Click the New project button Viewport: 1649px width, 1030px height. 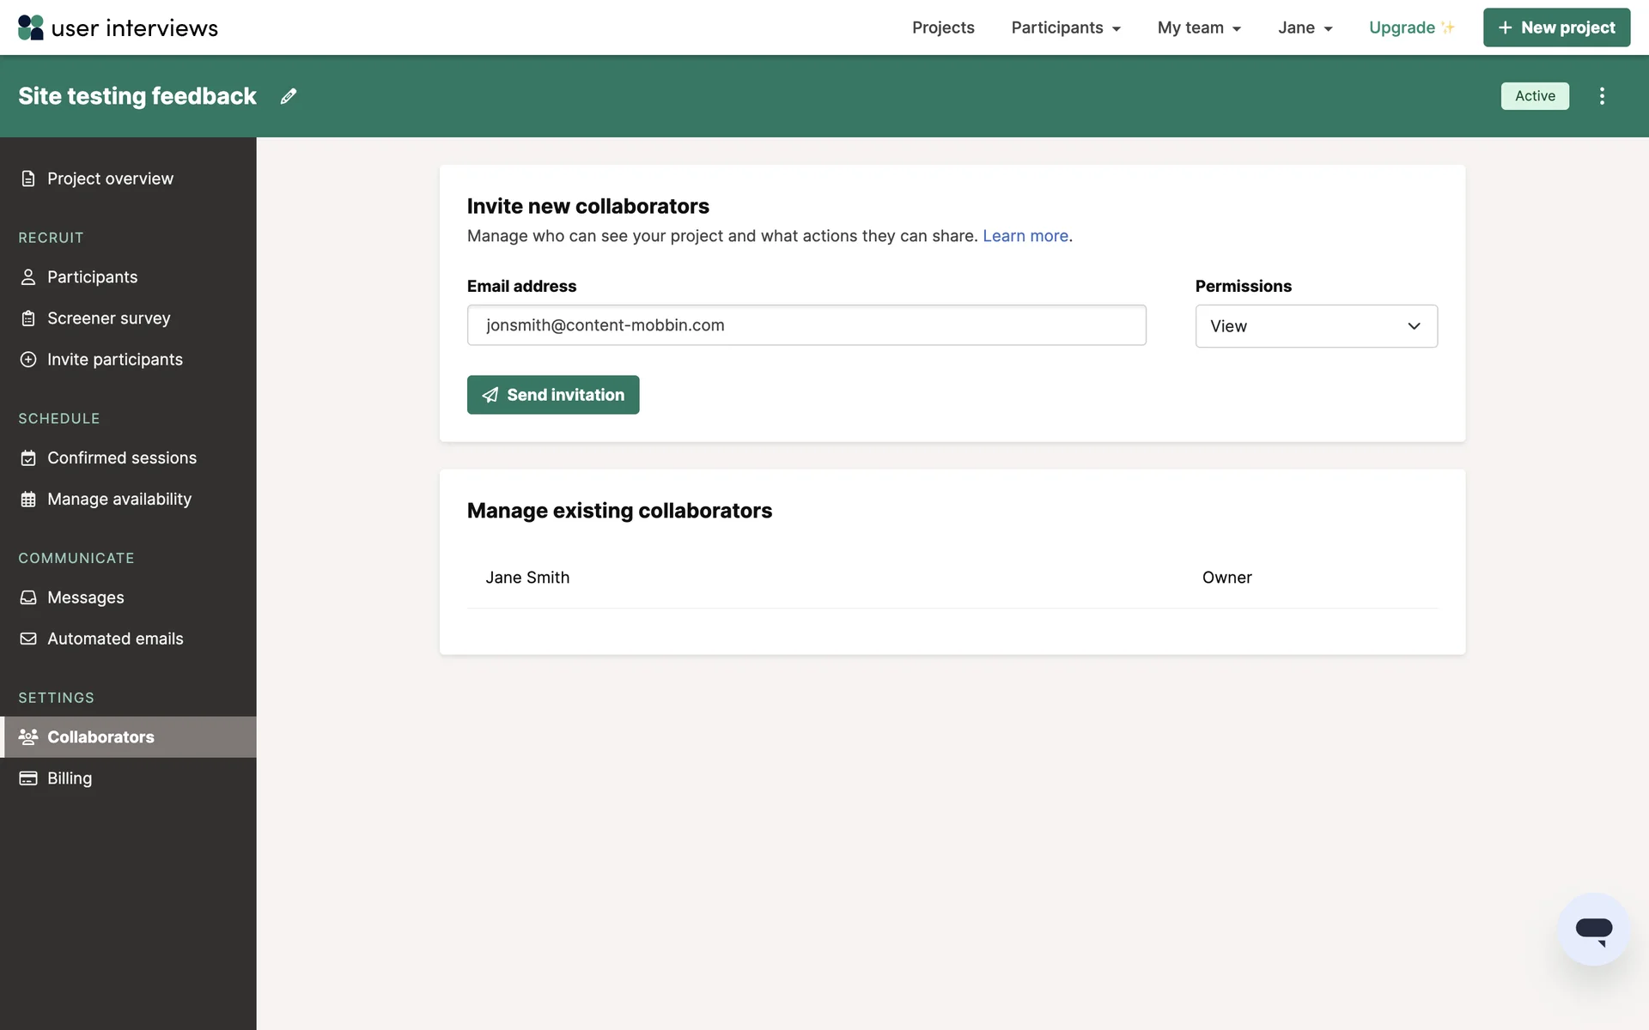[x=1555, y=27]
